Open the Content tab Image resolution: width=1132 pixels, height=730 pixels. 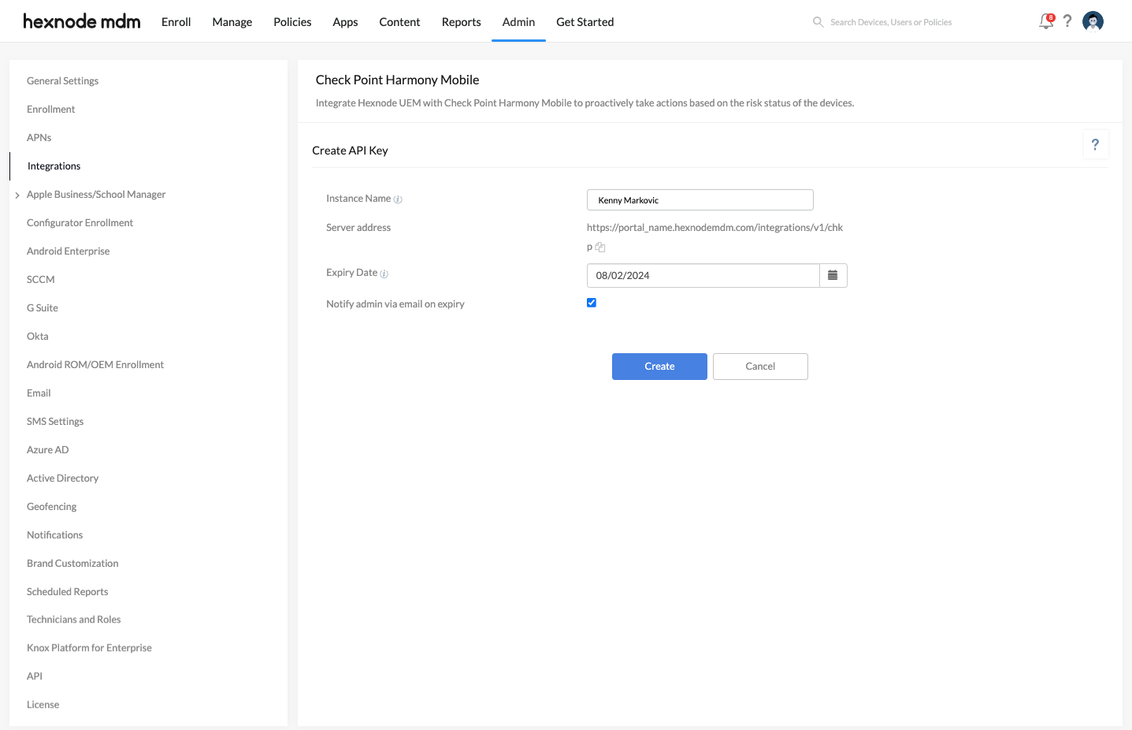[x=399, y=22]
